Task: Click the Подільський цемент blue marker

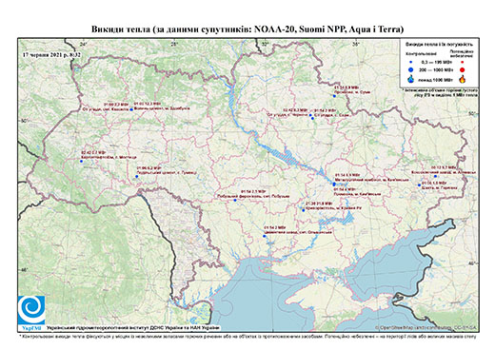Action: coord(137,176)
